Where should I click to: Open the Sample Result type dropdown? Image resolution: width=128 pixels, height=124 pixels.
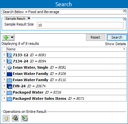(x=29, y=18)
